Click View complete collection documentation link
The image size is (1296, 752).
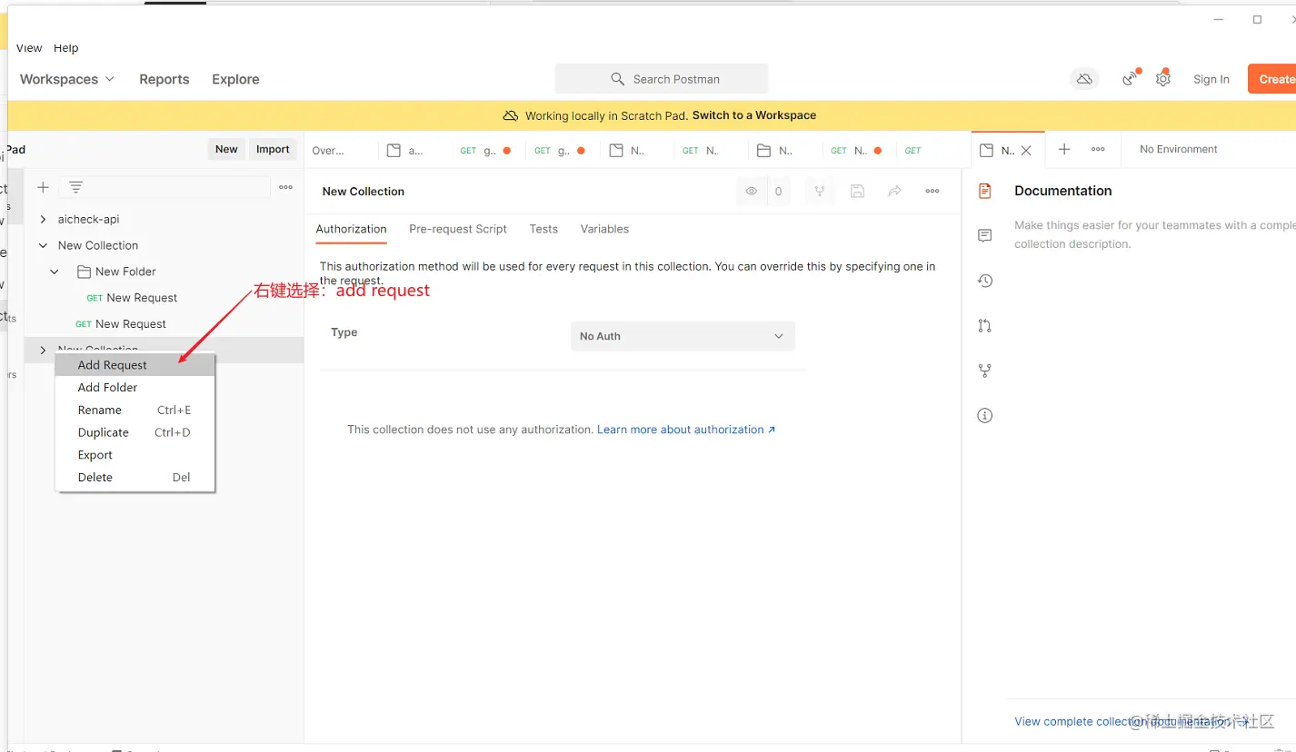[x=1130, y=721]
